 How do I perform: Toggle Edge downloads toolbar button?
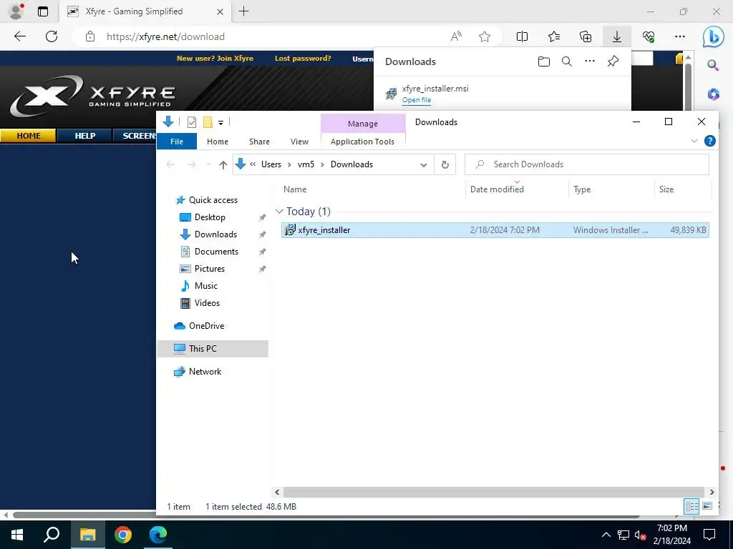point(617,36)
